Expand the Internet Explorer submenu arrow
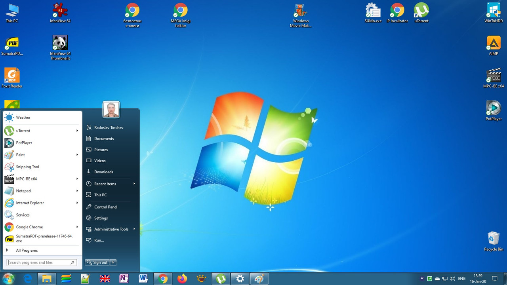Screen dimensions: 507x285 coord(77,203)
